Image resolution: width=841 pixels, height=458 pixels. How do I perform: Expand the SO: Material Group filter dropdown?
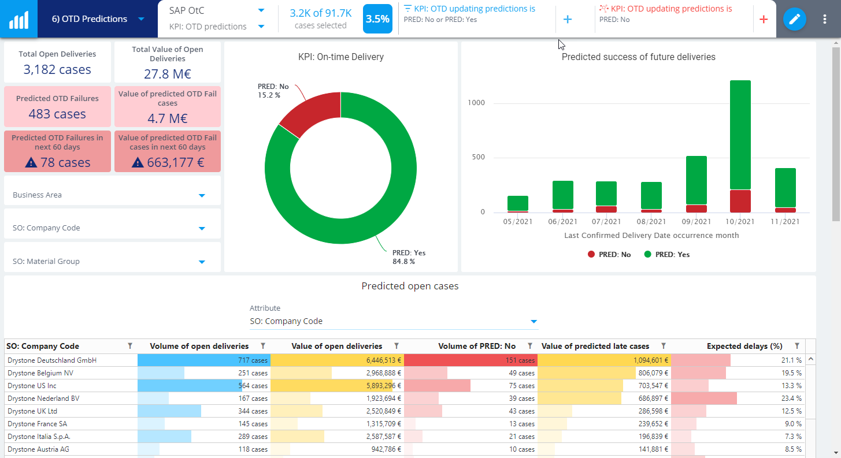(x=202, y=262)
